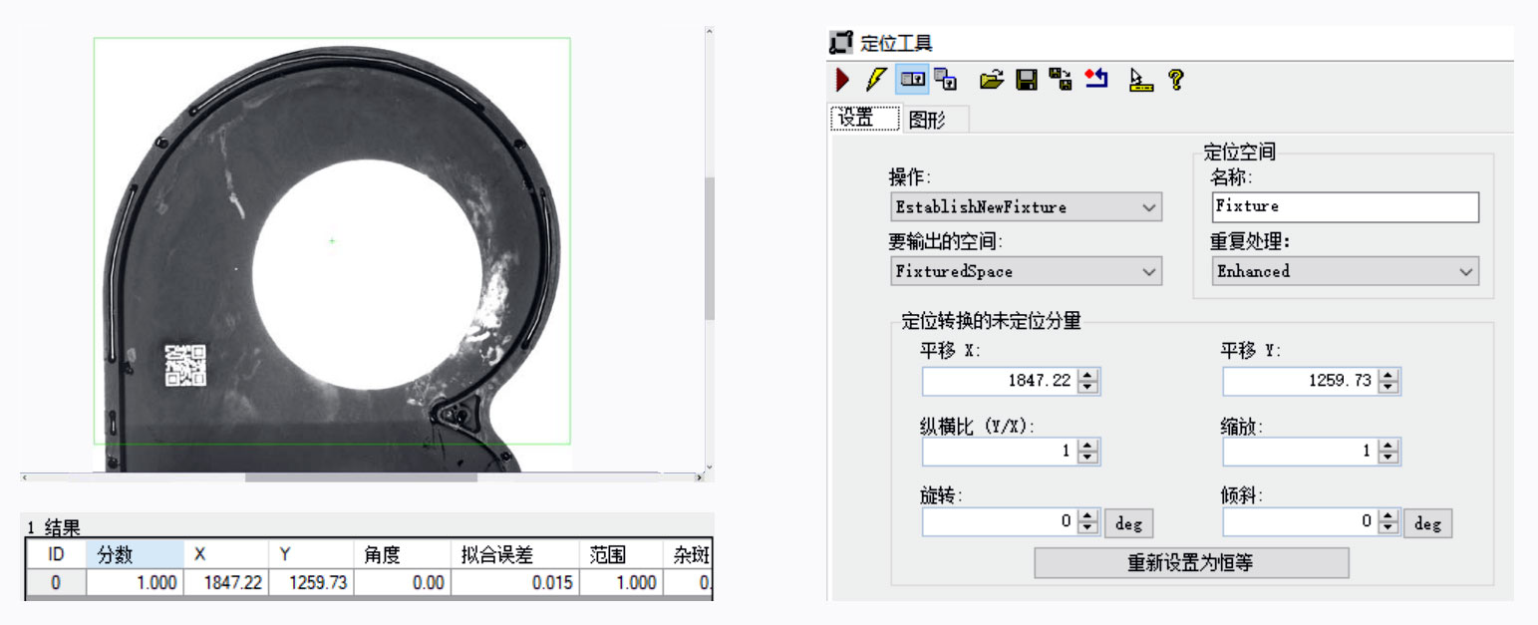1538x625 pixels.
Task: Click the deg unit button beside 旋转
Action: point(1127,522)
